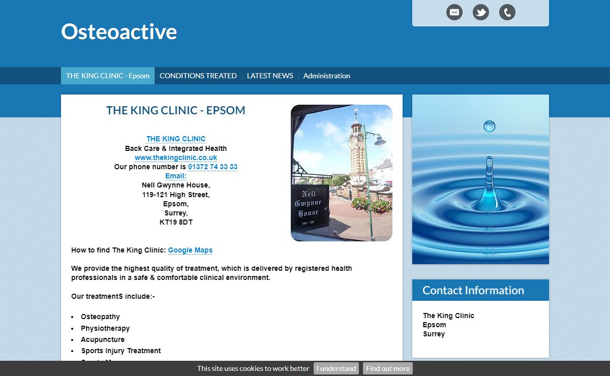This screenshot has width=610, height=376.
Task: Click The King Clinic in Contact Information panel
Action: pyautogui.click(x=448, y=316)
